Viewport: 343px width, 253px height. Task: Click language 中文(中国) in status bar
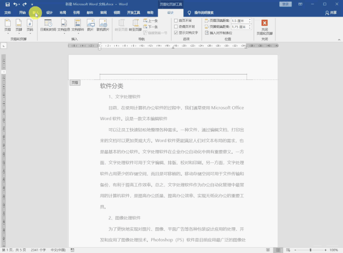[x=58, y=250]
